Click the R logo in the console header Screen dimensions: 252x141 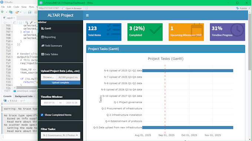click(5, 101)
